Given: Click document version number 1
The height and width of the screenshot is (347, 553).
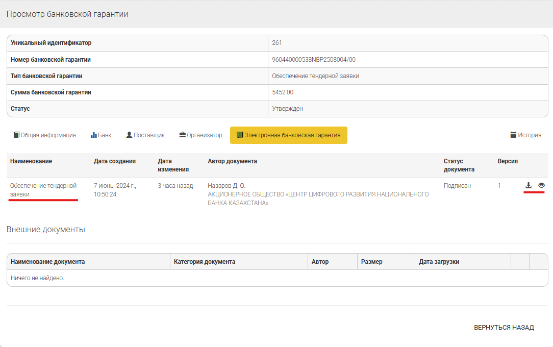Looking at the screenshot, I should (x=499, y=186).
